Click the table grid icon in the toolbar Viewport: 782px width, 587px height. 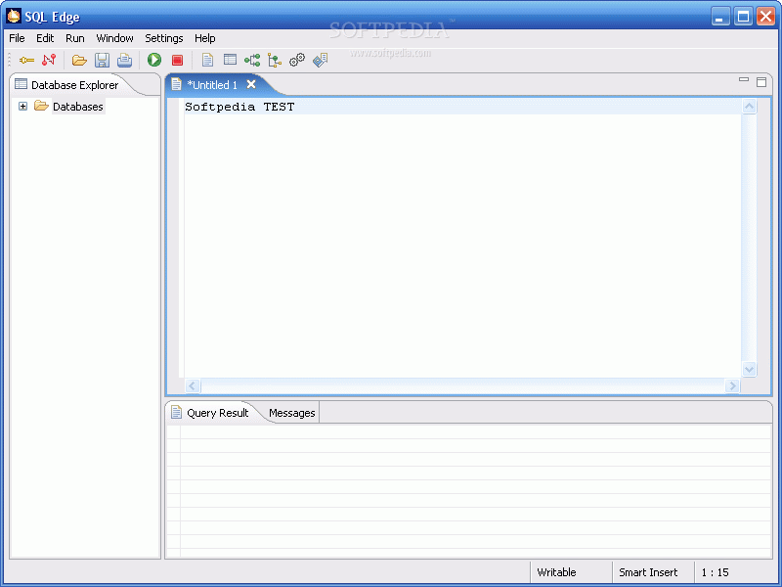coord(230,60)
